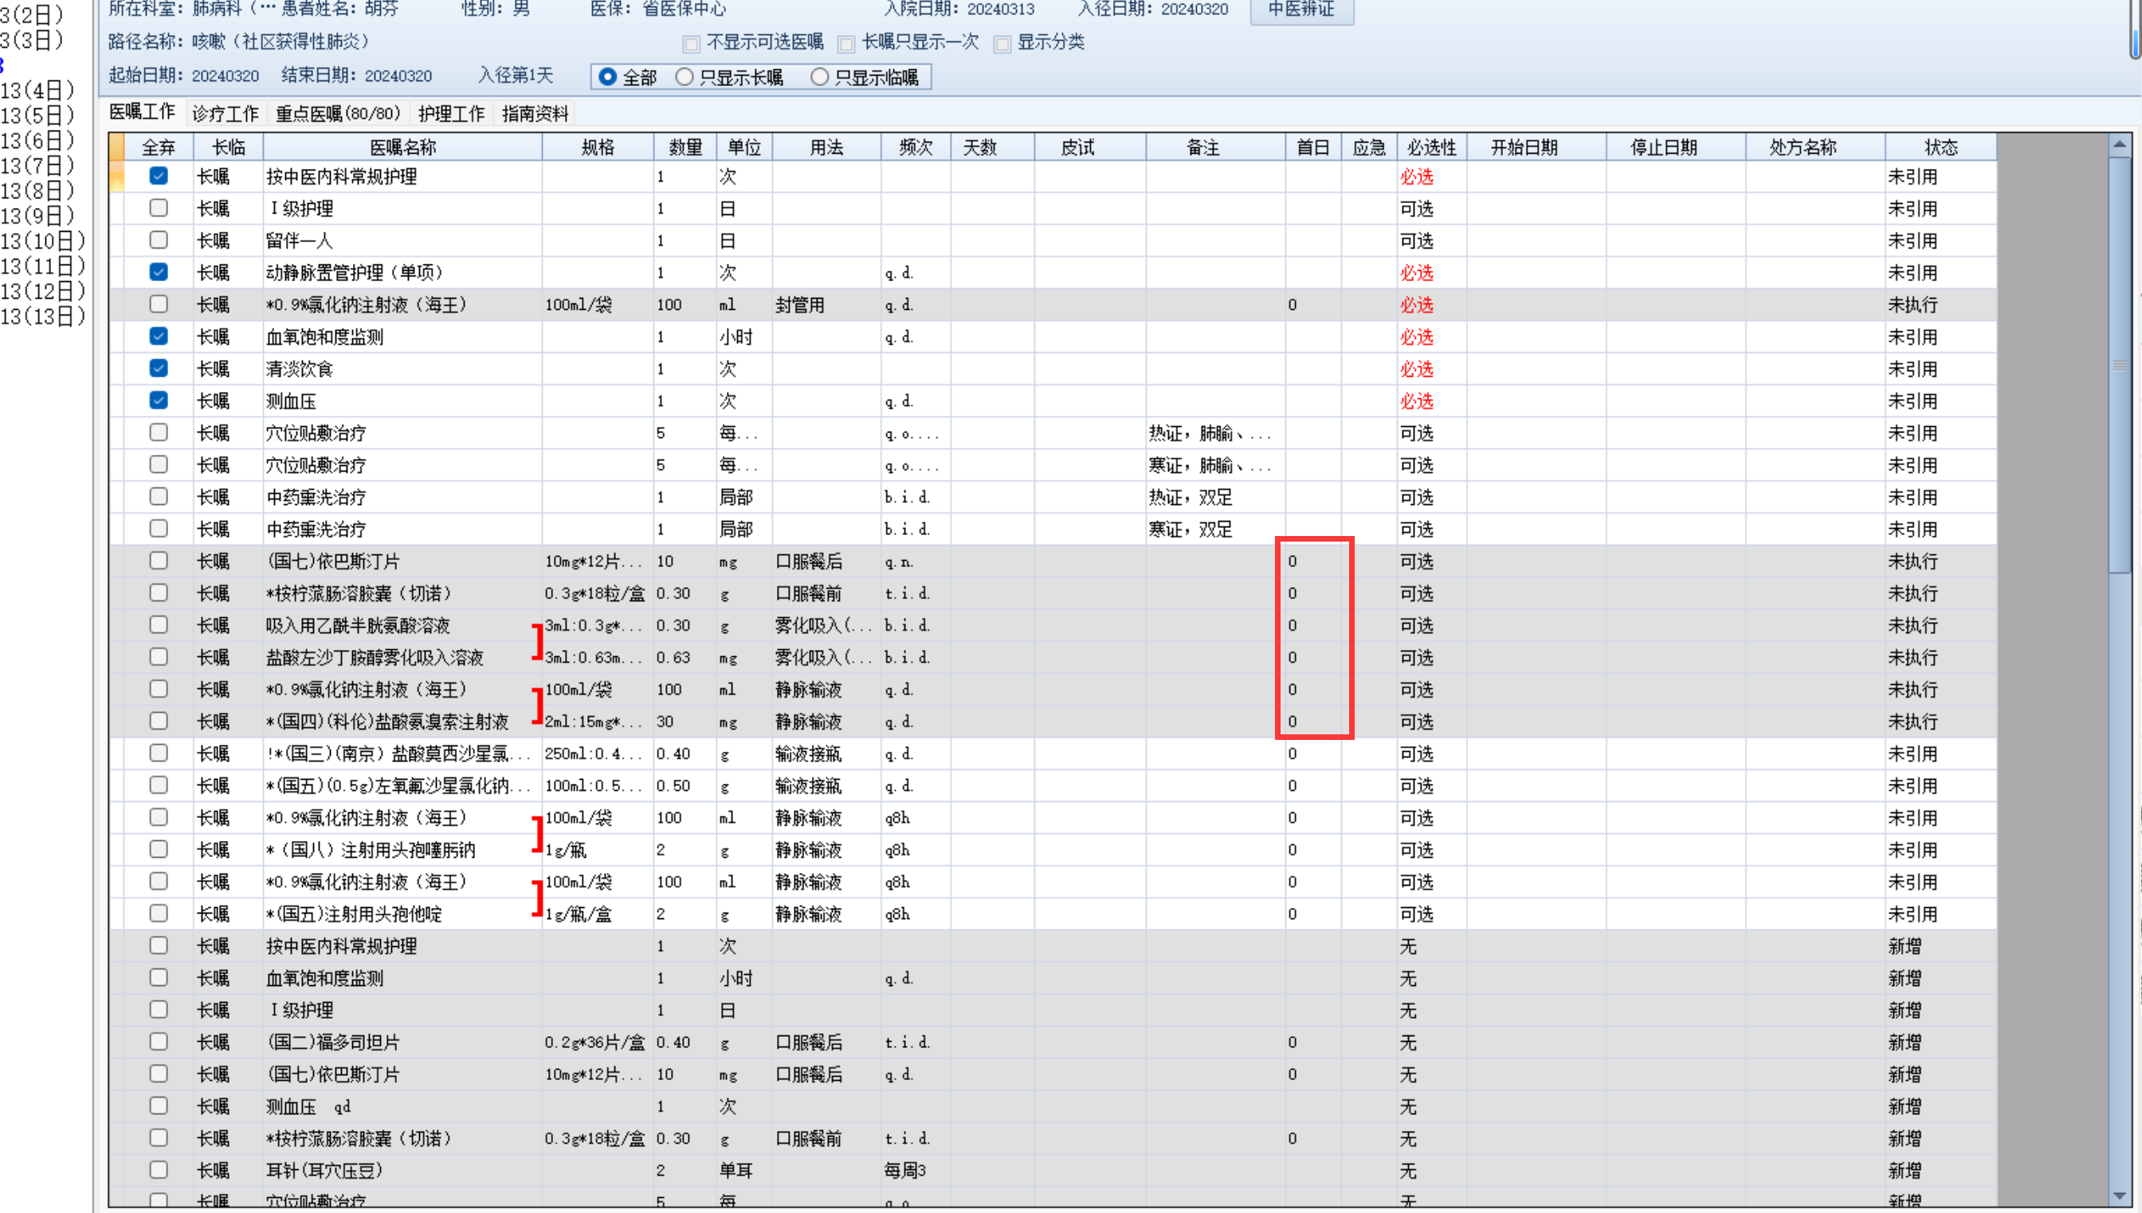Screen dimensions: 2142x1213
Task: Click the 中医辨证 button
Action: 1301,10
